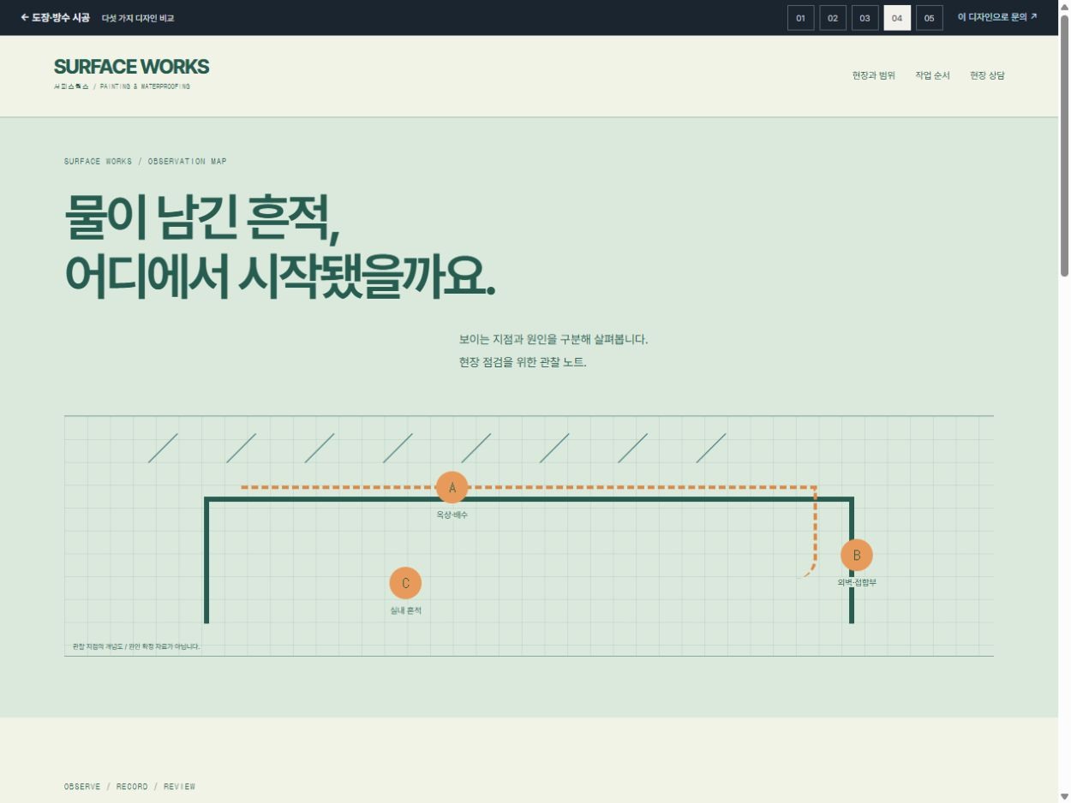Open 현장과 범위 nav item
Image resolution: width=1071 pixels, height=803 pixels.
pyautogui.click(x=873, y=75)
